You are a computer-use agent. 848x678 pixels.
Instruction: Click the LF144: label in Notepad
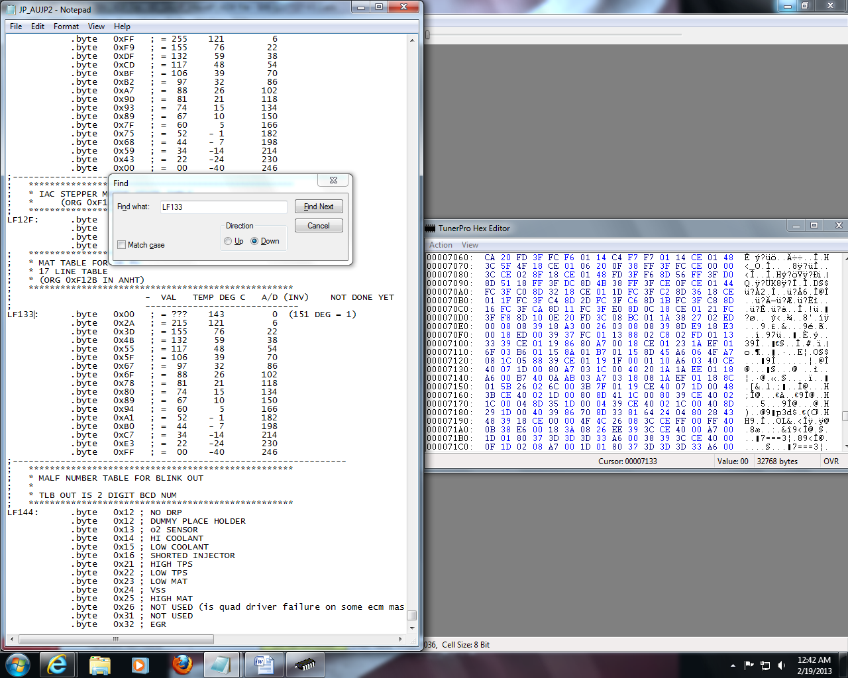click(x=23, y=512)
